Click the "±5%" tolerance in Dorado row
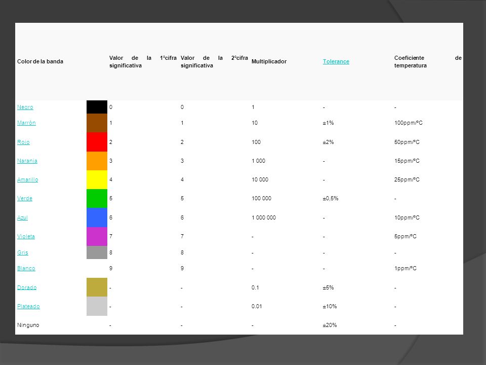This screenshot has width=486, height=365. [x=328, y=288]
